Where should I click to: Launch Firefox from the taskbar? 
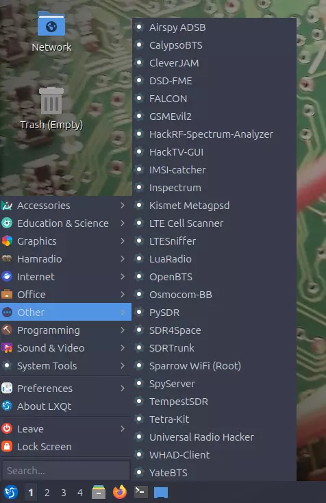pyautogui.click(x=120, y=492)
